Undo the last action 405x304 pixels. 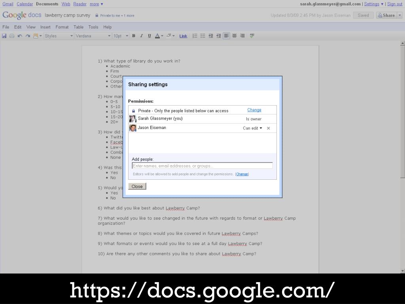[x=20, y=36]
